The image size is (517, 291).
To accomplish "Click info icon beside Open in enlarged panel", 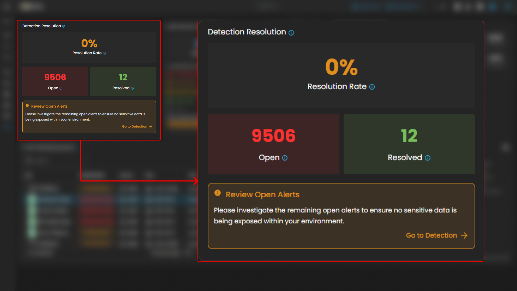I will click(285, 158).
